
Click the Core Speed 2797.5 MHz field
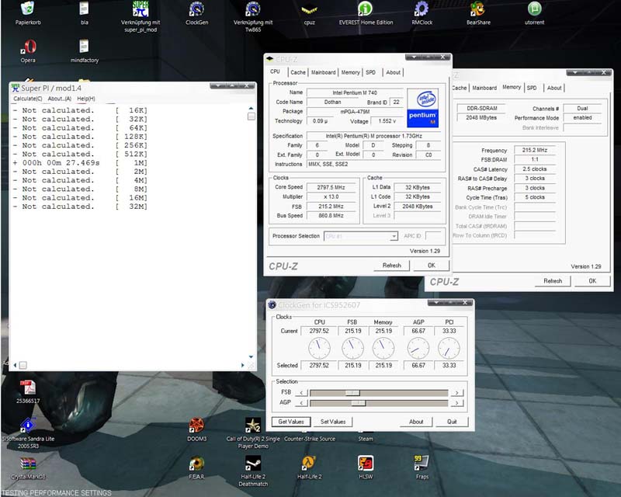[x=331, y=187]
